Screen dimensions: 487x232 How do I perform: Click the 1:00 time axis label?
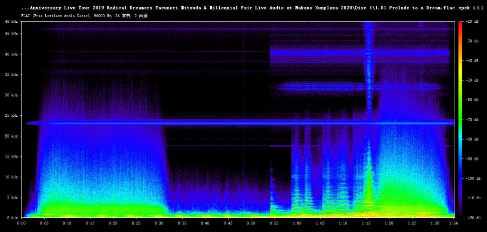click(297, 223)
